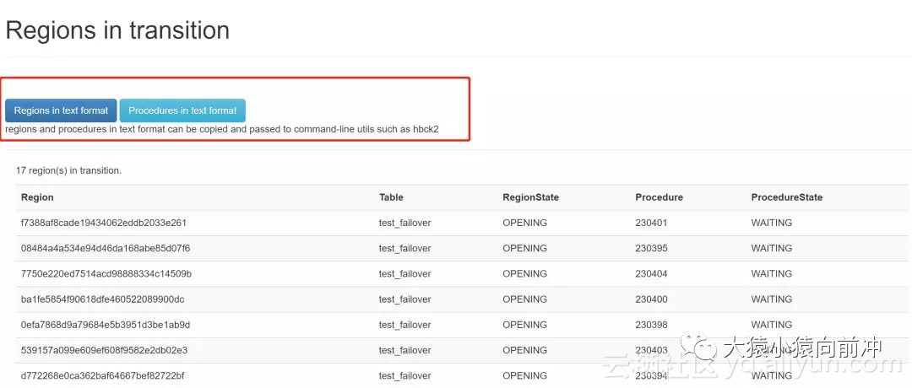This screenshot has height=388, width=912.
Task: Click the Regions in transition heading
Action: click(x=117, y=30)
